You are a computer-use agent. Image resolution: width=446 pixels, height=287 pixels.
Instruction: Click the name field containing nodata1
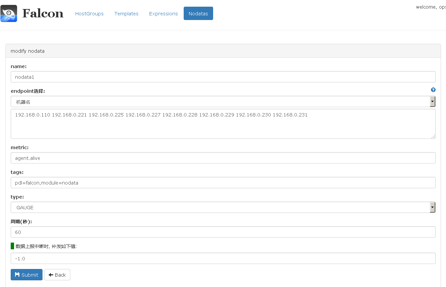[x=223, y=77]
